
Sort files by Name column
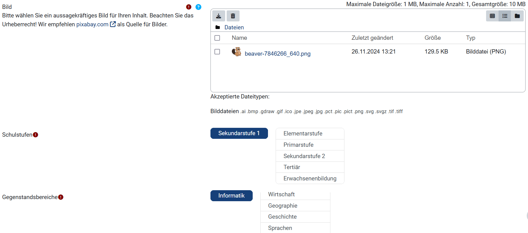(239, 38)
